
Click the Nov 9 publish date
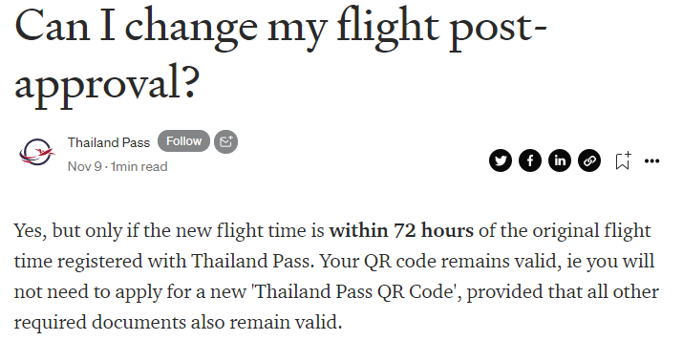[x=84, y=166]
